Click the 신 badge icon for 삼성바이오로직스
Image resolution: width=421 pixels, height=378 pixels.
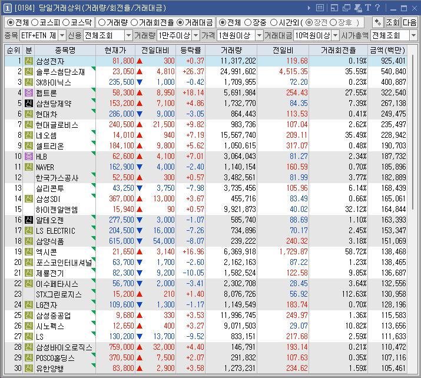coord(29,347)
